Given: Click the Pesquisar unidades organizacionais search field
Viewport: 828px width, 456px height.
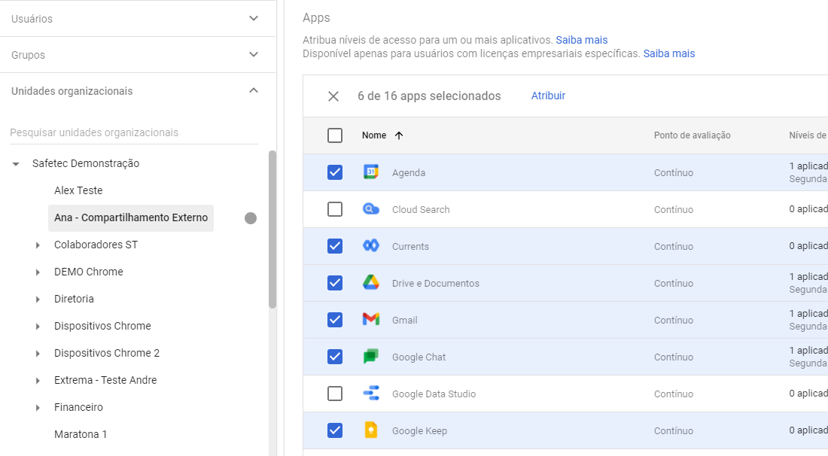Looking at the screenshot, I should [133, 132].
